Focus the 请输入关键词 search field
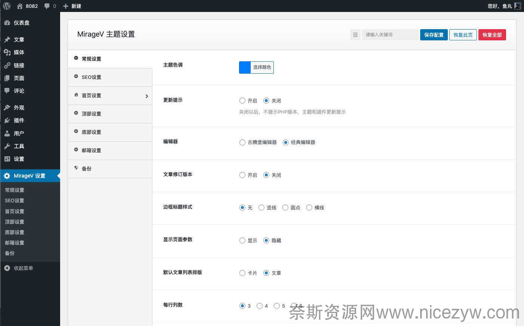The image size is (524, 326). 390,35
